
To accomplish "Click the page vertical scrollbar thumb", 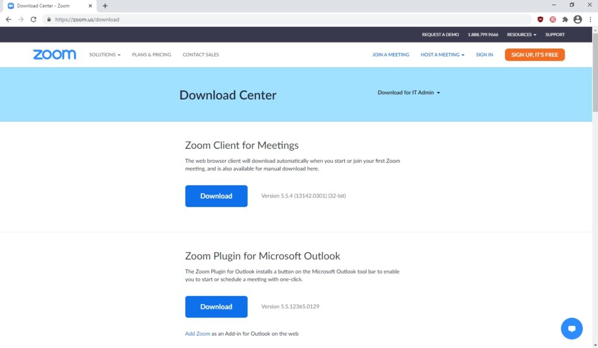I will pos(595,72).
